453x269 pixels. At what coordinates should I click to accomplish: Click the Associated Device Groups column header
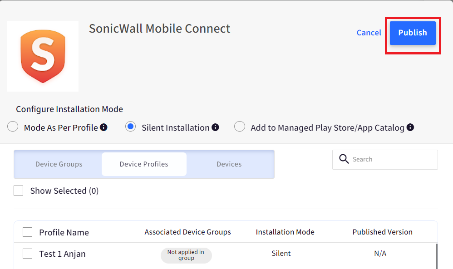click(x=188, y=232)
